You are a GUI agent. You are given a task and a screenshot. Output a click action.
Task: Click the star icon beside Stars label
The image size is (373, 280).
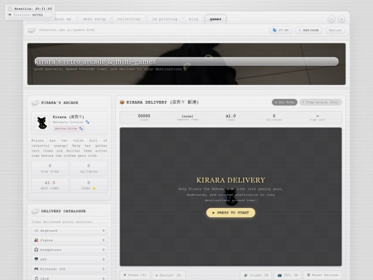[x=94, y=188]
